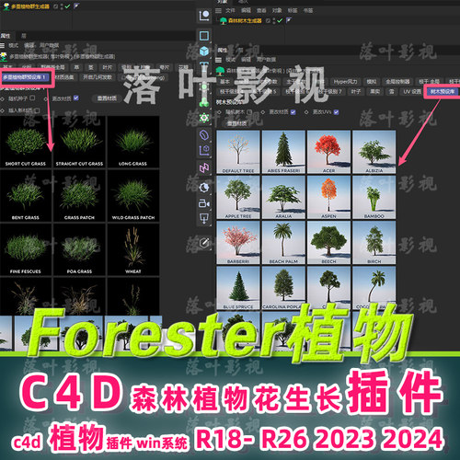The width and height of the screenshot is (460, 460).
Task: Open 模式 menu in left attributes panel
Action: tap(13, 45)
